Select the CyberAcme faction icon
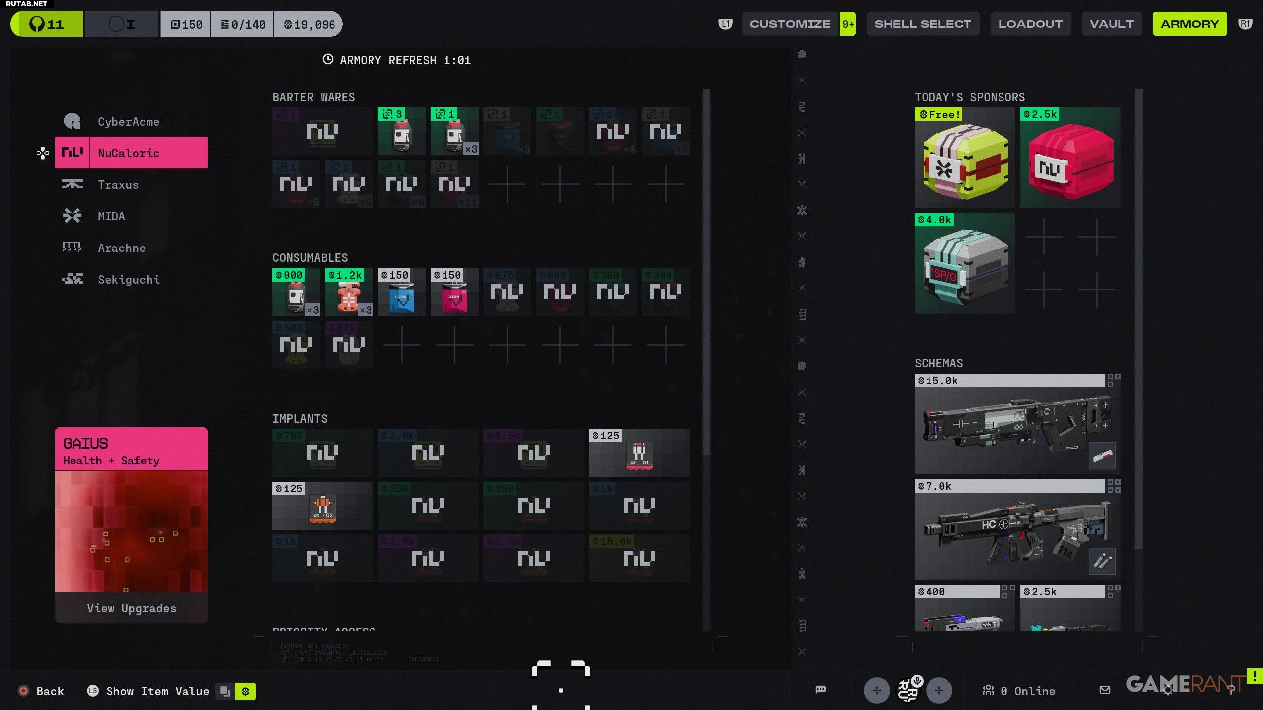The height and width of the screenshot is (710, 1263). [x=72, y=121]
